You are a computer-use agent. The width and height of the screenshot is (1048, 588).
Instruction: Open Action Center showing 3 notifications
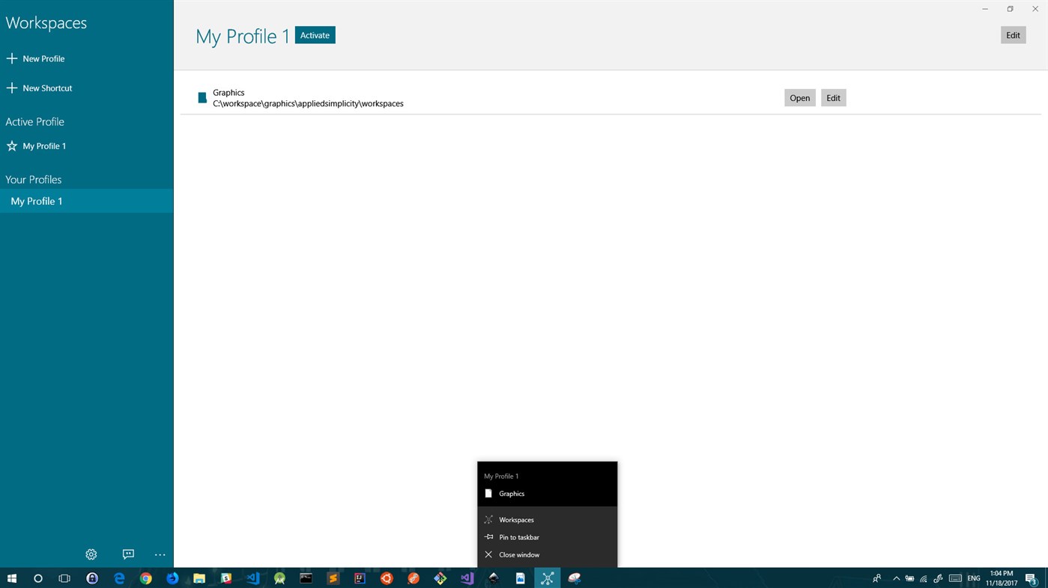point(1032,578)
